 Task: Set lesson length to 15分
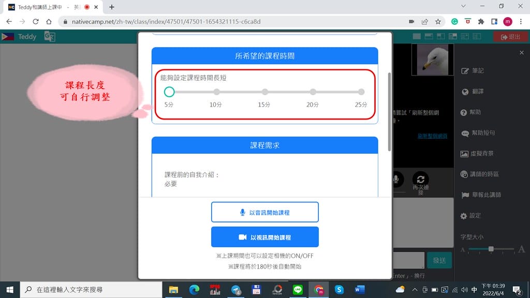pos(264,92)
